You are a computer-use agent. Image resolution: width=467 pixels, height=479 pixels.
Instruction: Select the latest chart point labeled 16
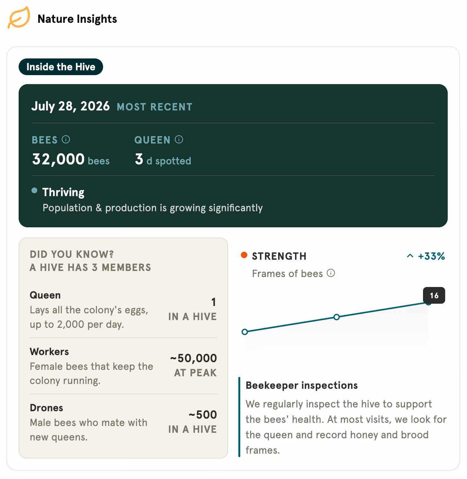(428, 303)
